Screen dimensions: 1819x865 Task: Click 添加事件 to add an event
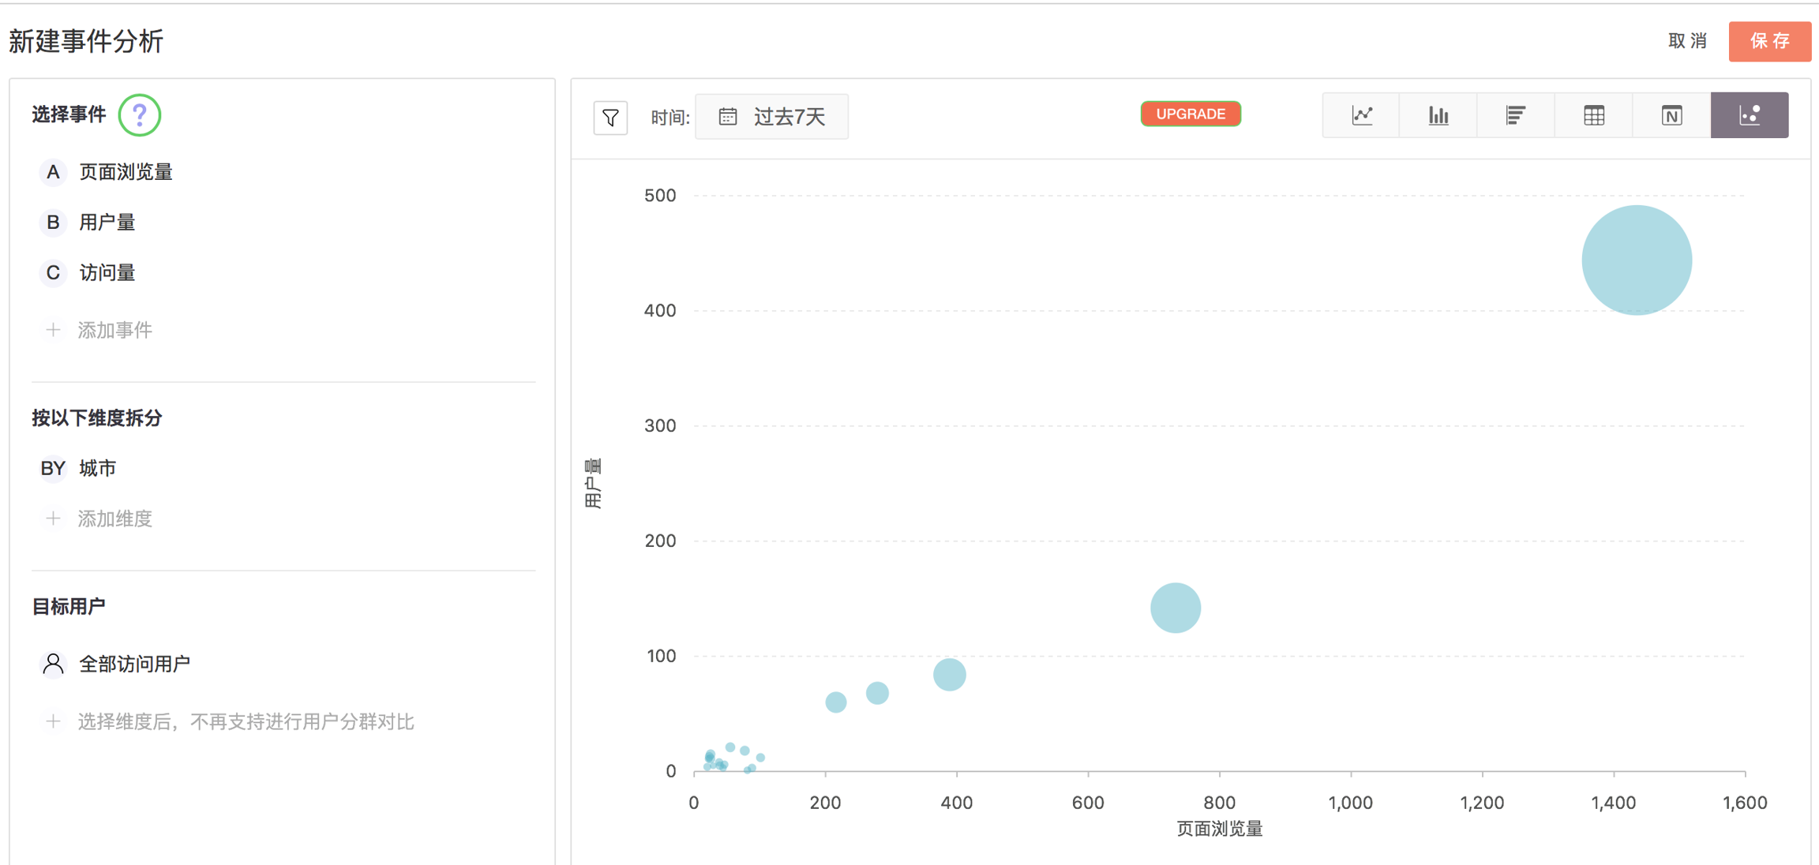(114, 330)
